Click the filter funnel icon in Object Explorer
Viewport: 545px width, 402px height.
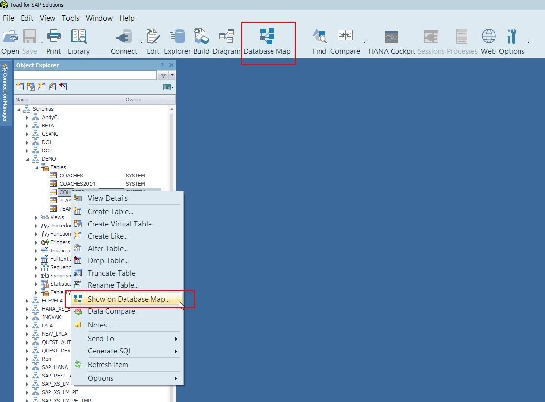click(163, 75)
